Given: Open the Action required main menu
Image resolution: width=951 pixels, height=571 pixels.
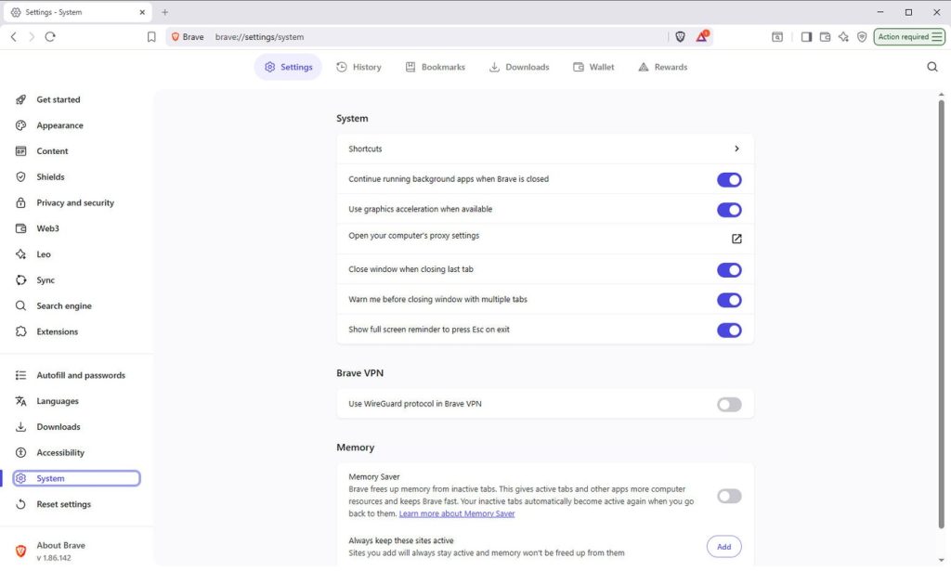Looking at the screenshot, I should 908,37.
